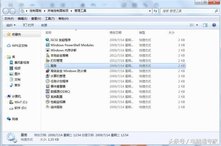Expand arrow after 控制面板 in breadcrumb
The width and height of the screenshot is (221, 146).
[45, 11]
